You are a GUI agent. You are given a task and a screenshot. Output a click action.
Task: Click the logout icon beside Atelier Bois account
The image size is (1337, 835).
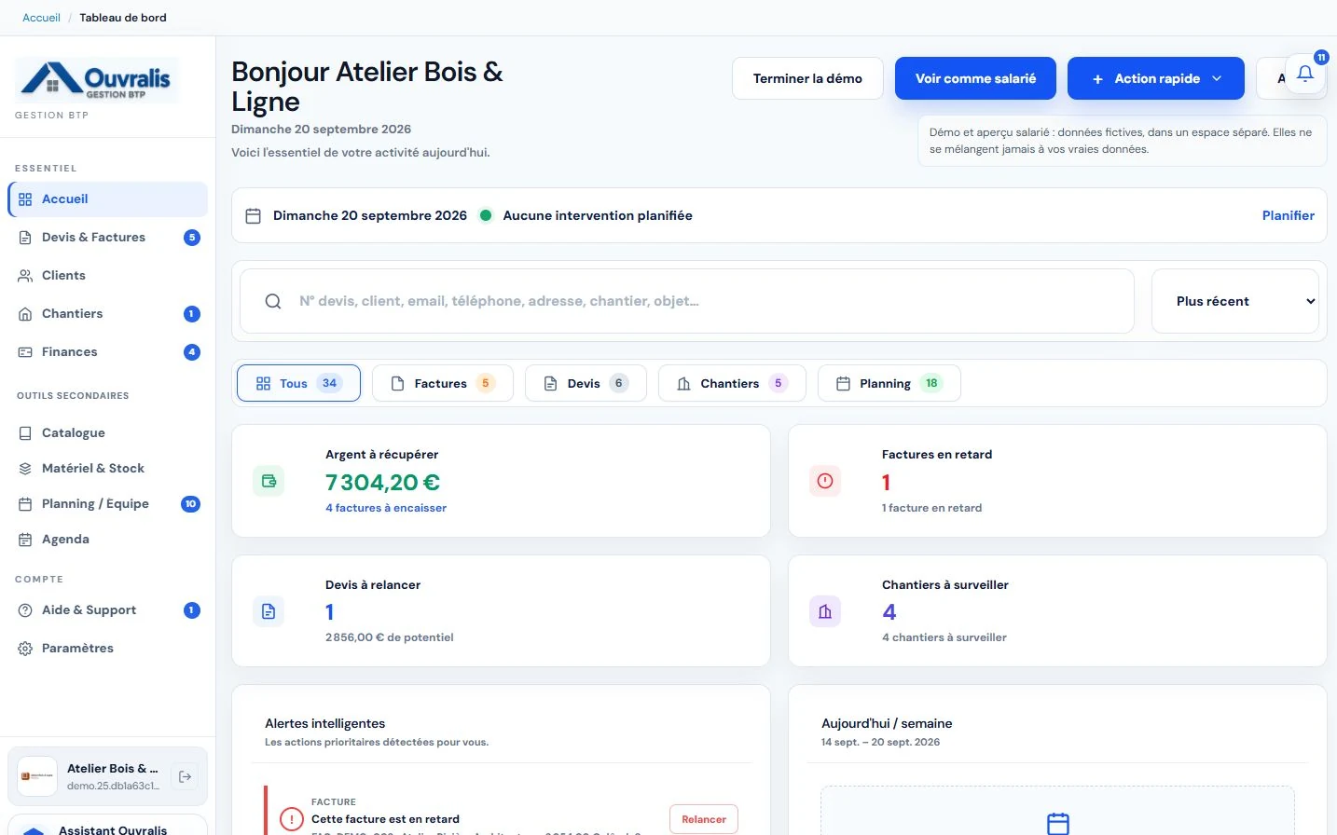pyautogui.click(x=186, y=776)
